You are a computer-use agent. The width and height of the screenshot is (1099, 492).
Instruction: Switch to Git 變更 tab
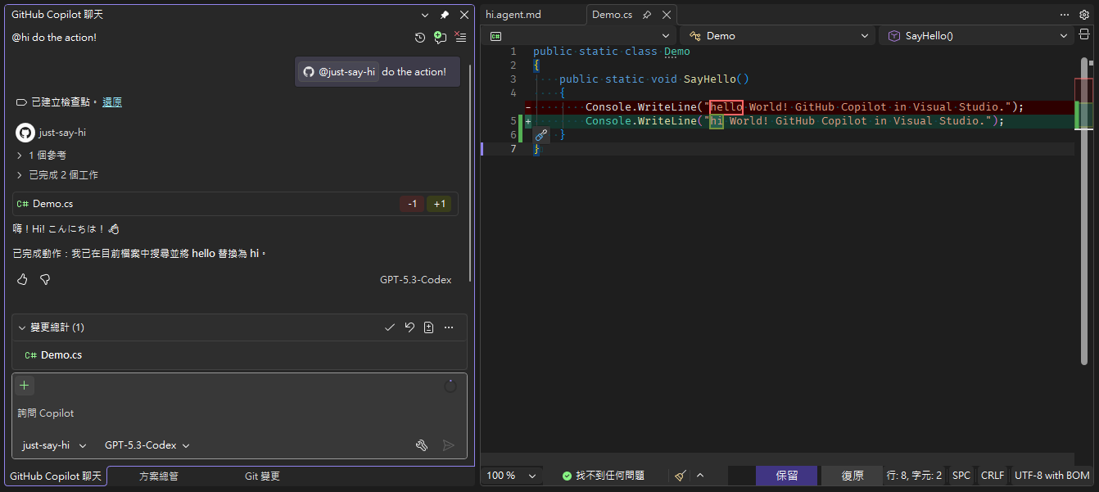click(x=262, y=476)
